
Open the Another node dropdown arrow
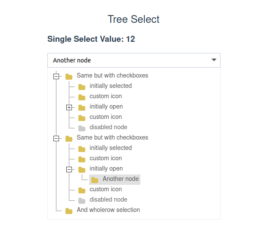click(x=214, y=60)
